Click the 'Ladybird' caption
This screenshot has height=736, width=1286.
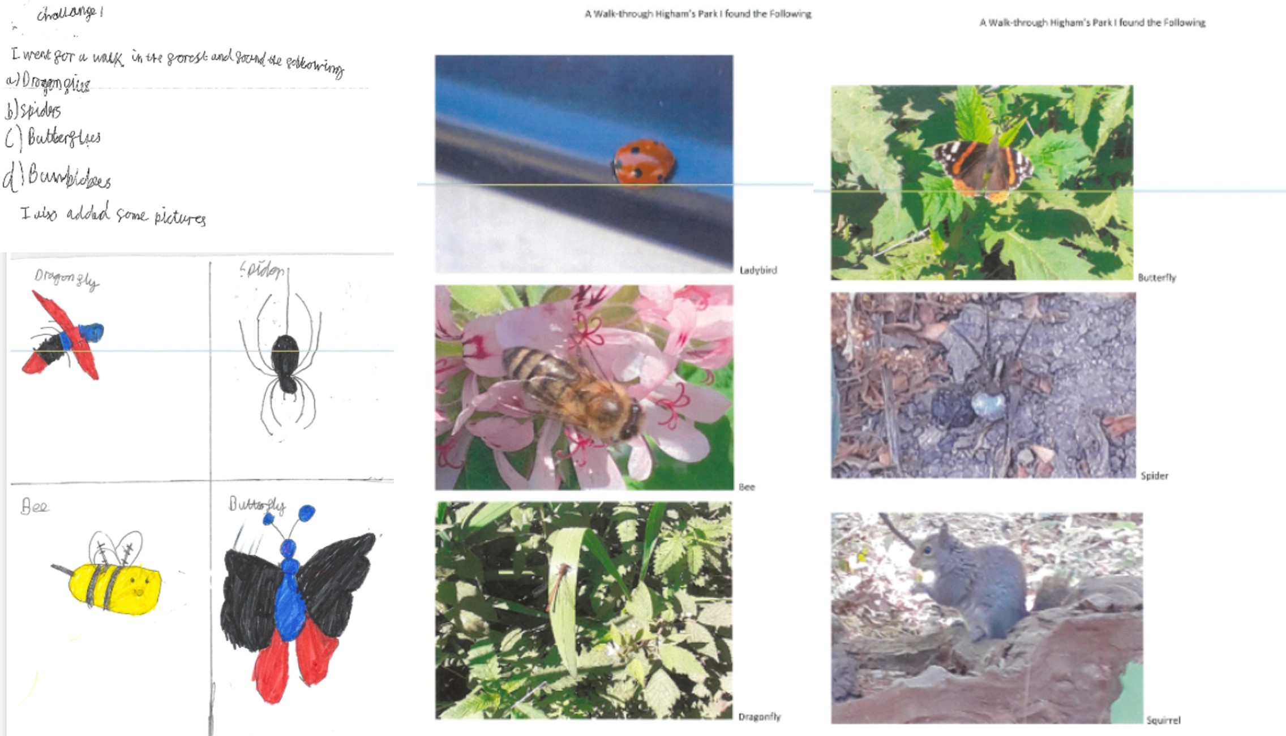click(758, 270)
